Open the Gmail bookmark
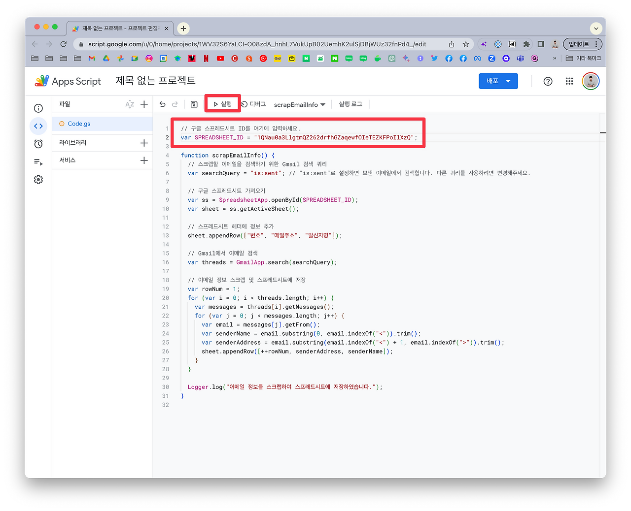The height and width of the screenshot is (511, 631). tap(92, 59)
